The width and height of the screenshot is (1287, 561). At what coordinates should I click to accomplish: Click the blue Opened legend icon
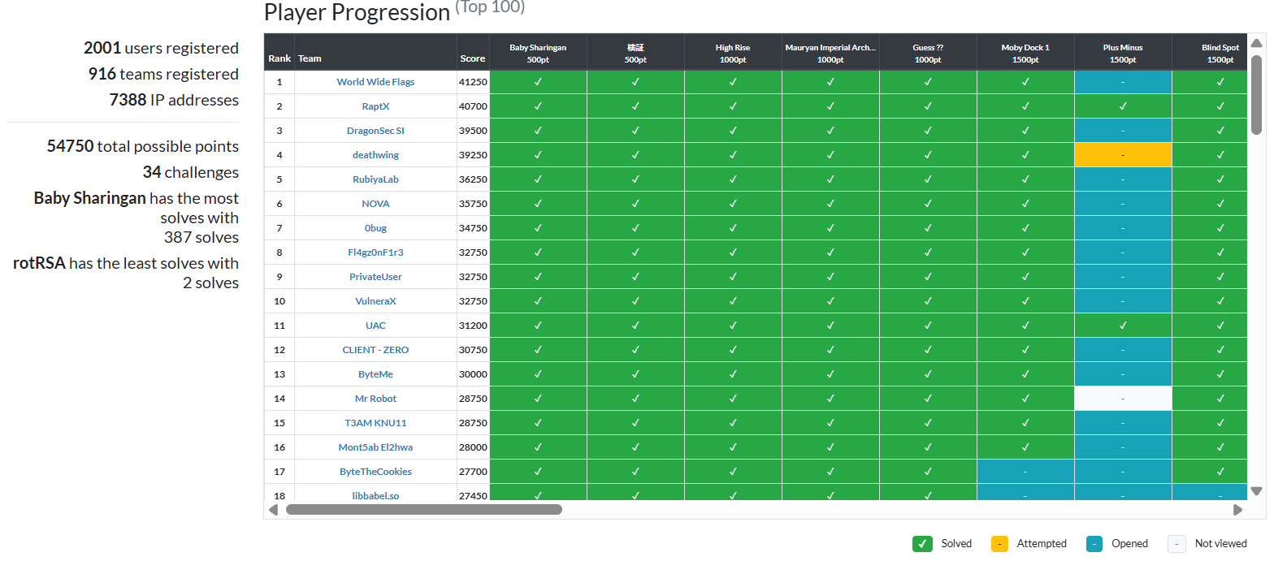[1094, 544]
